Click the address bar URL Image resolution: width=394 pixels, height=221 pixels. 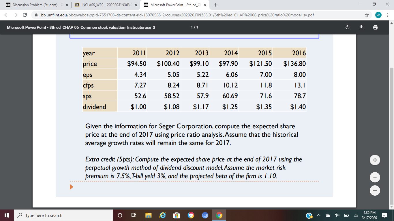(177, 15)
